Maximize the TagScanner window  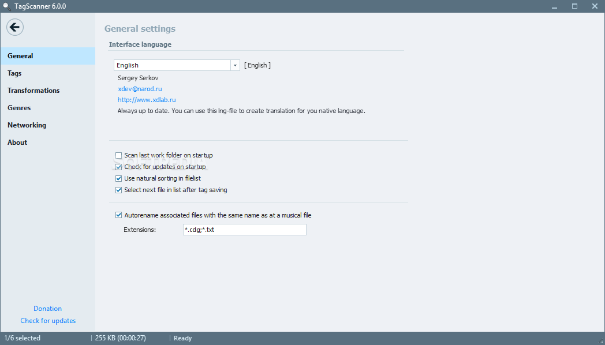(574, 6)
